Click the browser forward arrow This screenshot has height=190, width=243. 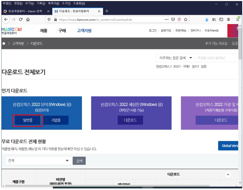click(14, 20)
